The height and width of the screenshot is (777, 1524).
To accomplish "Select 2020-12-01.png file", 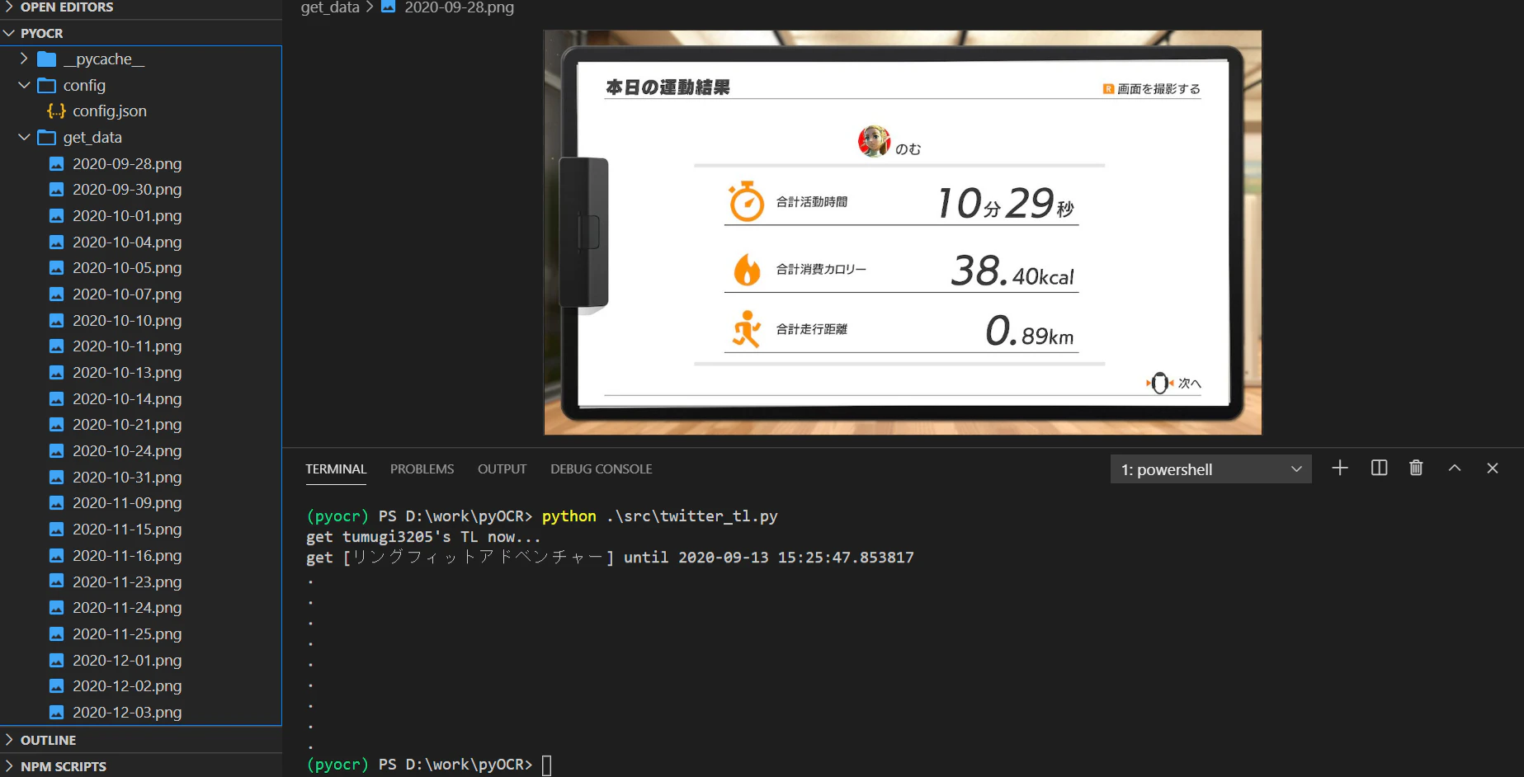I will [127, 660].
